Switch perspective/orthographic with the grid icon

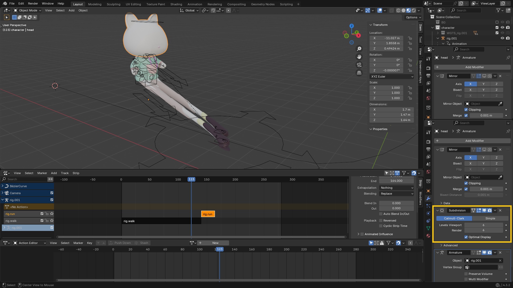(x=359, y=73)
